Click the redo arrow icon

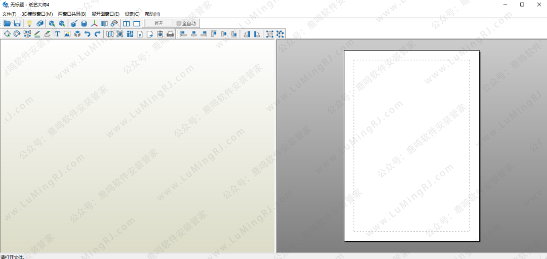97,34
